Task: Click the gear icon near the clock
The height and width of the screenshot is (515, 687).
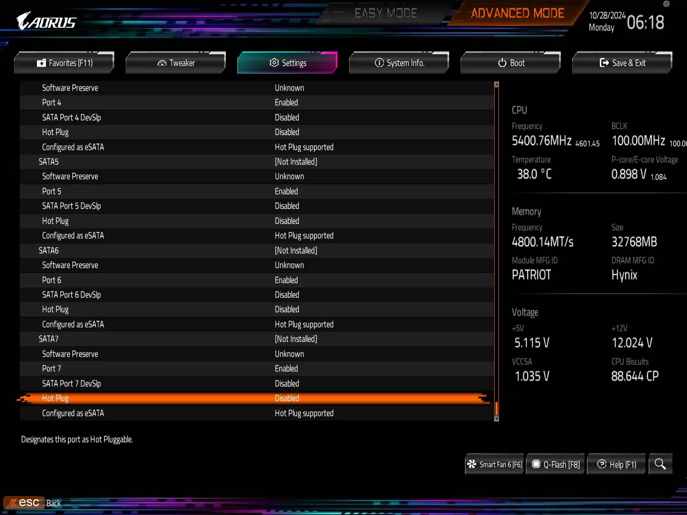Action: pyautogui.click(x=666, y=4)
